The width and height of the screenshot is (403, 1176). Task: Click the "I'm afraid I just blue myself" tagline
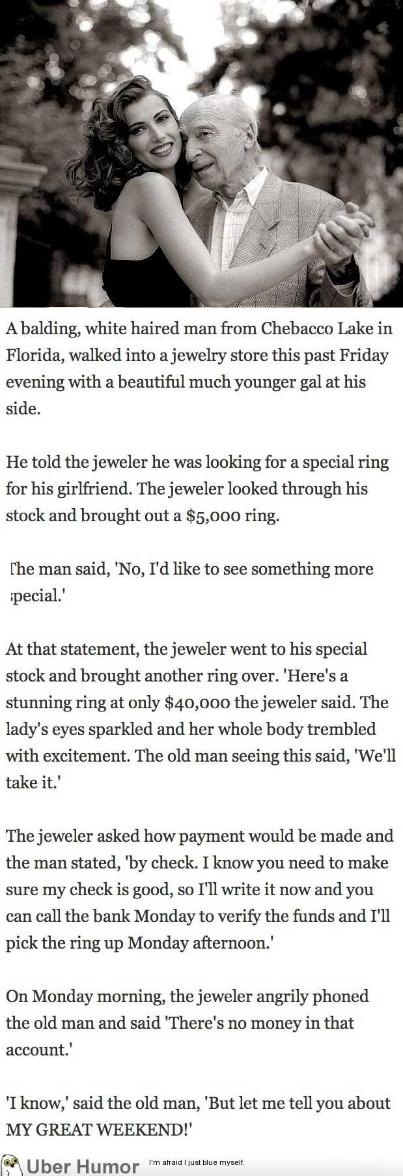coord(197,1162)
